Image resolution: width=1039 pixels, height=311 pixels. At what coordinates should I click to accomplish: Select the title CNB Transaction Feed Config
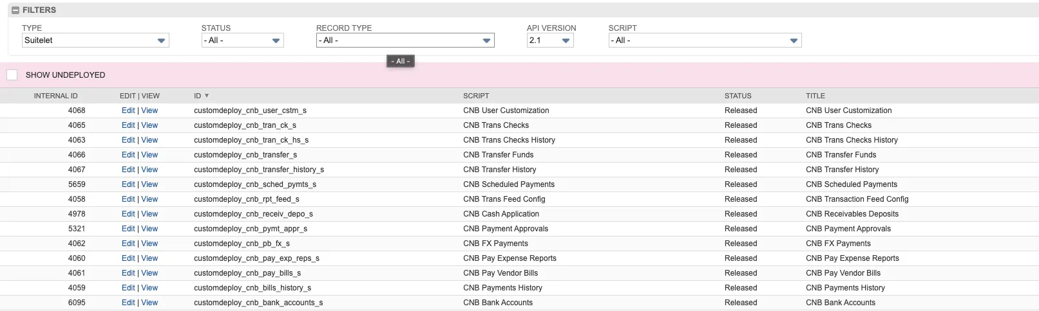[x=857, y=199]
